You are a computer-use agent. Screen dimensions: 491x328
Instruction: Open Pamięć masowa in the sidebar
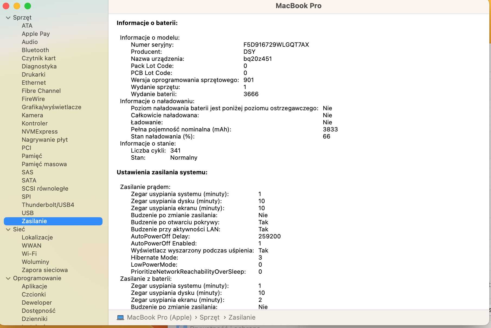coord(44,164)
